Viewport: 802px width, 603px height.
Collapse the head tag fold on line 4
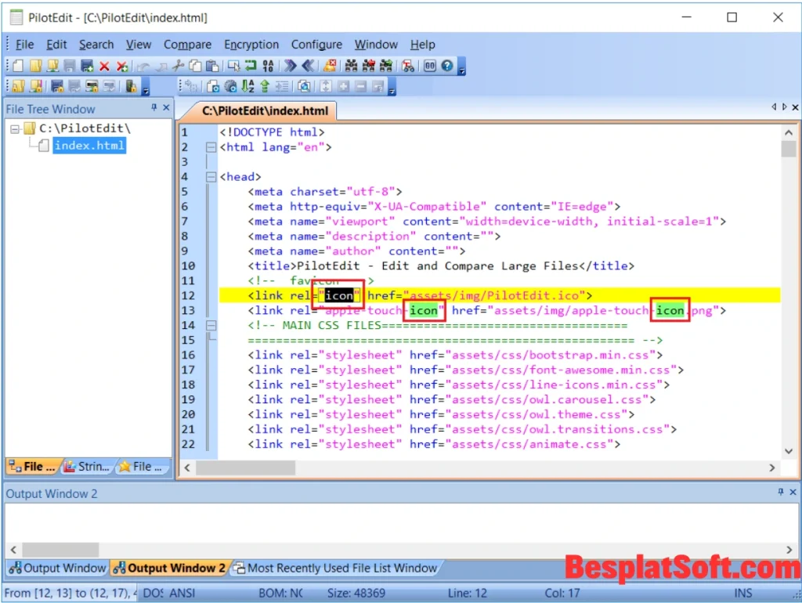(x=210, y=177)
